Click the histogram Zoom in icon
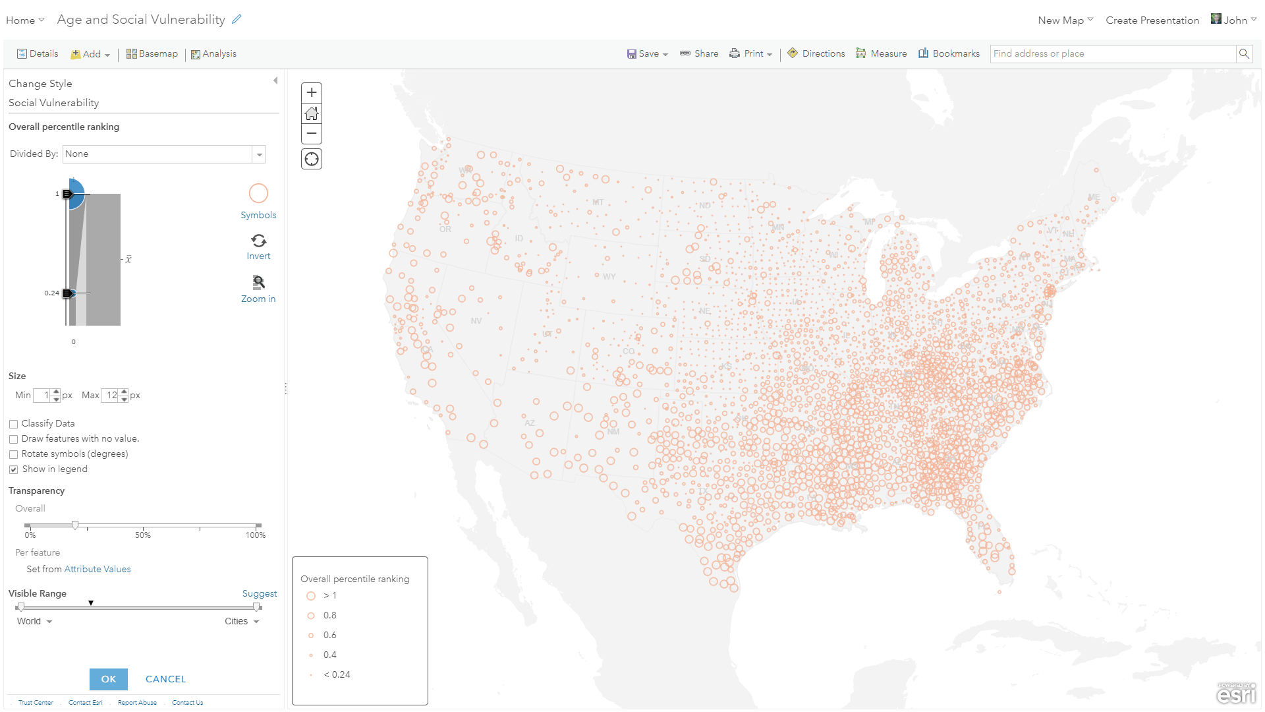Screen dimensions: 1265x712 [x=258, y=283]
